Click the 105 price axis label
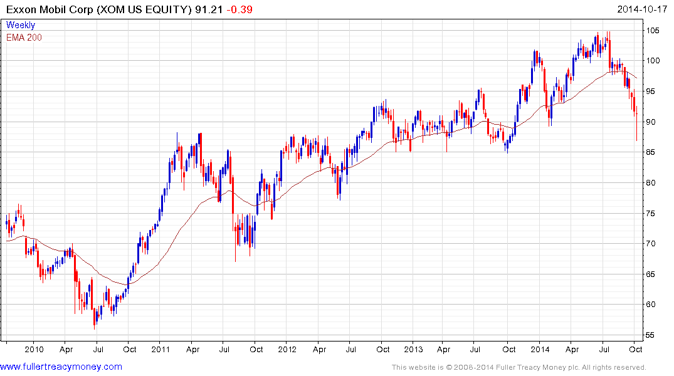The image size is (674, 376). tap(653, 31)
